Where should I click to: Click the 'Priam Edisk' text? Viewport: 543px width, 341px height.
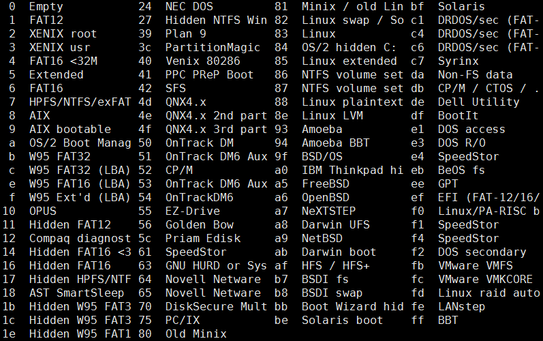point(202,239)
